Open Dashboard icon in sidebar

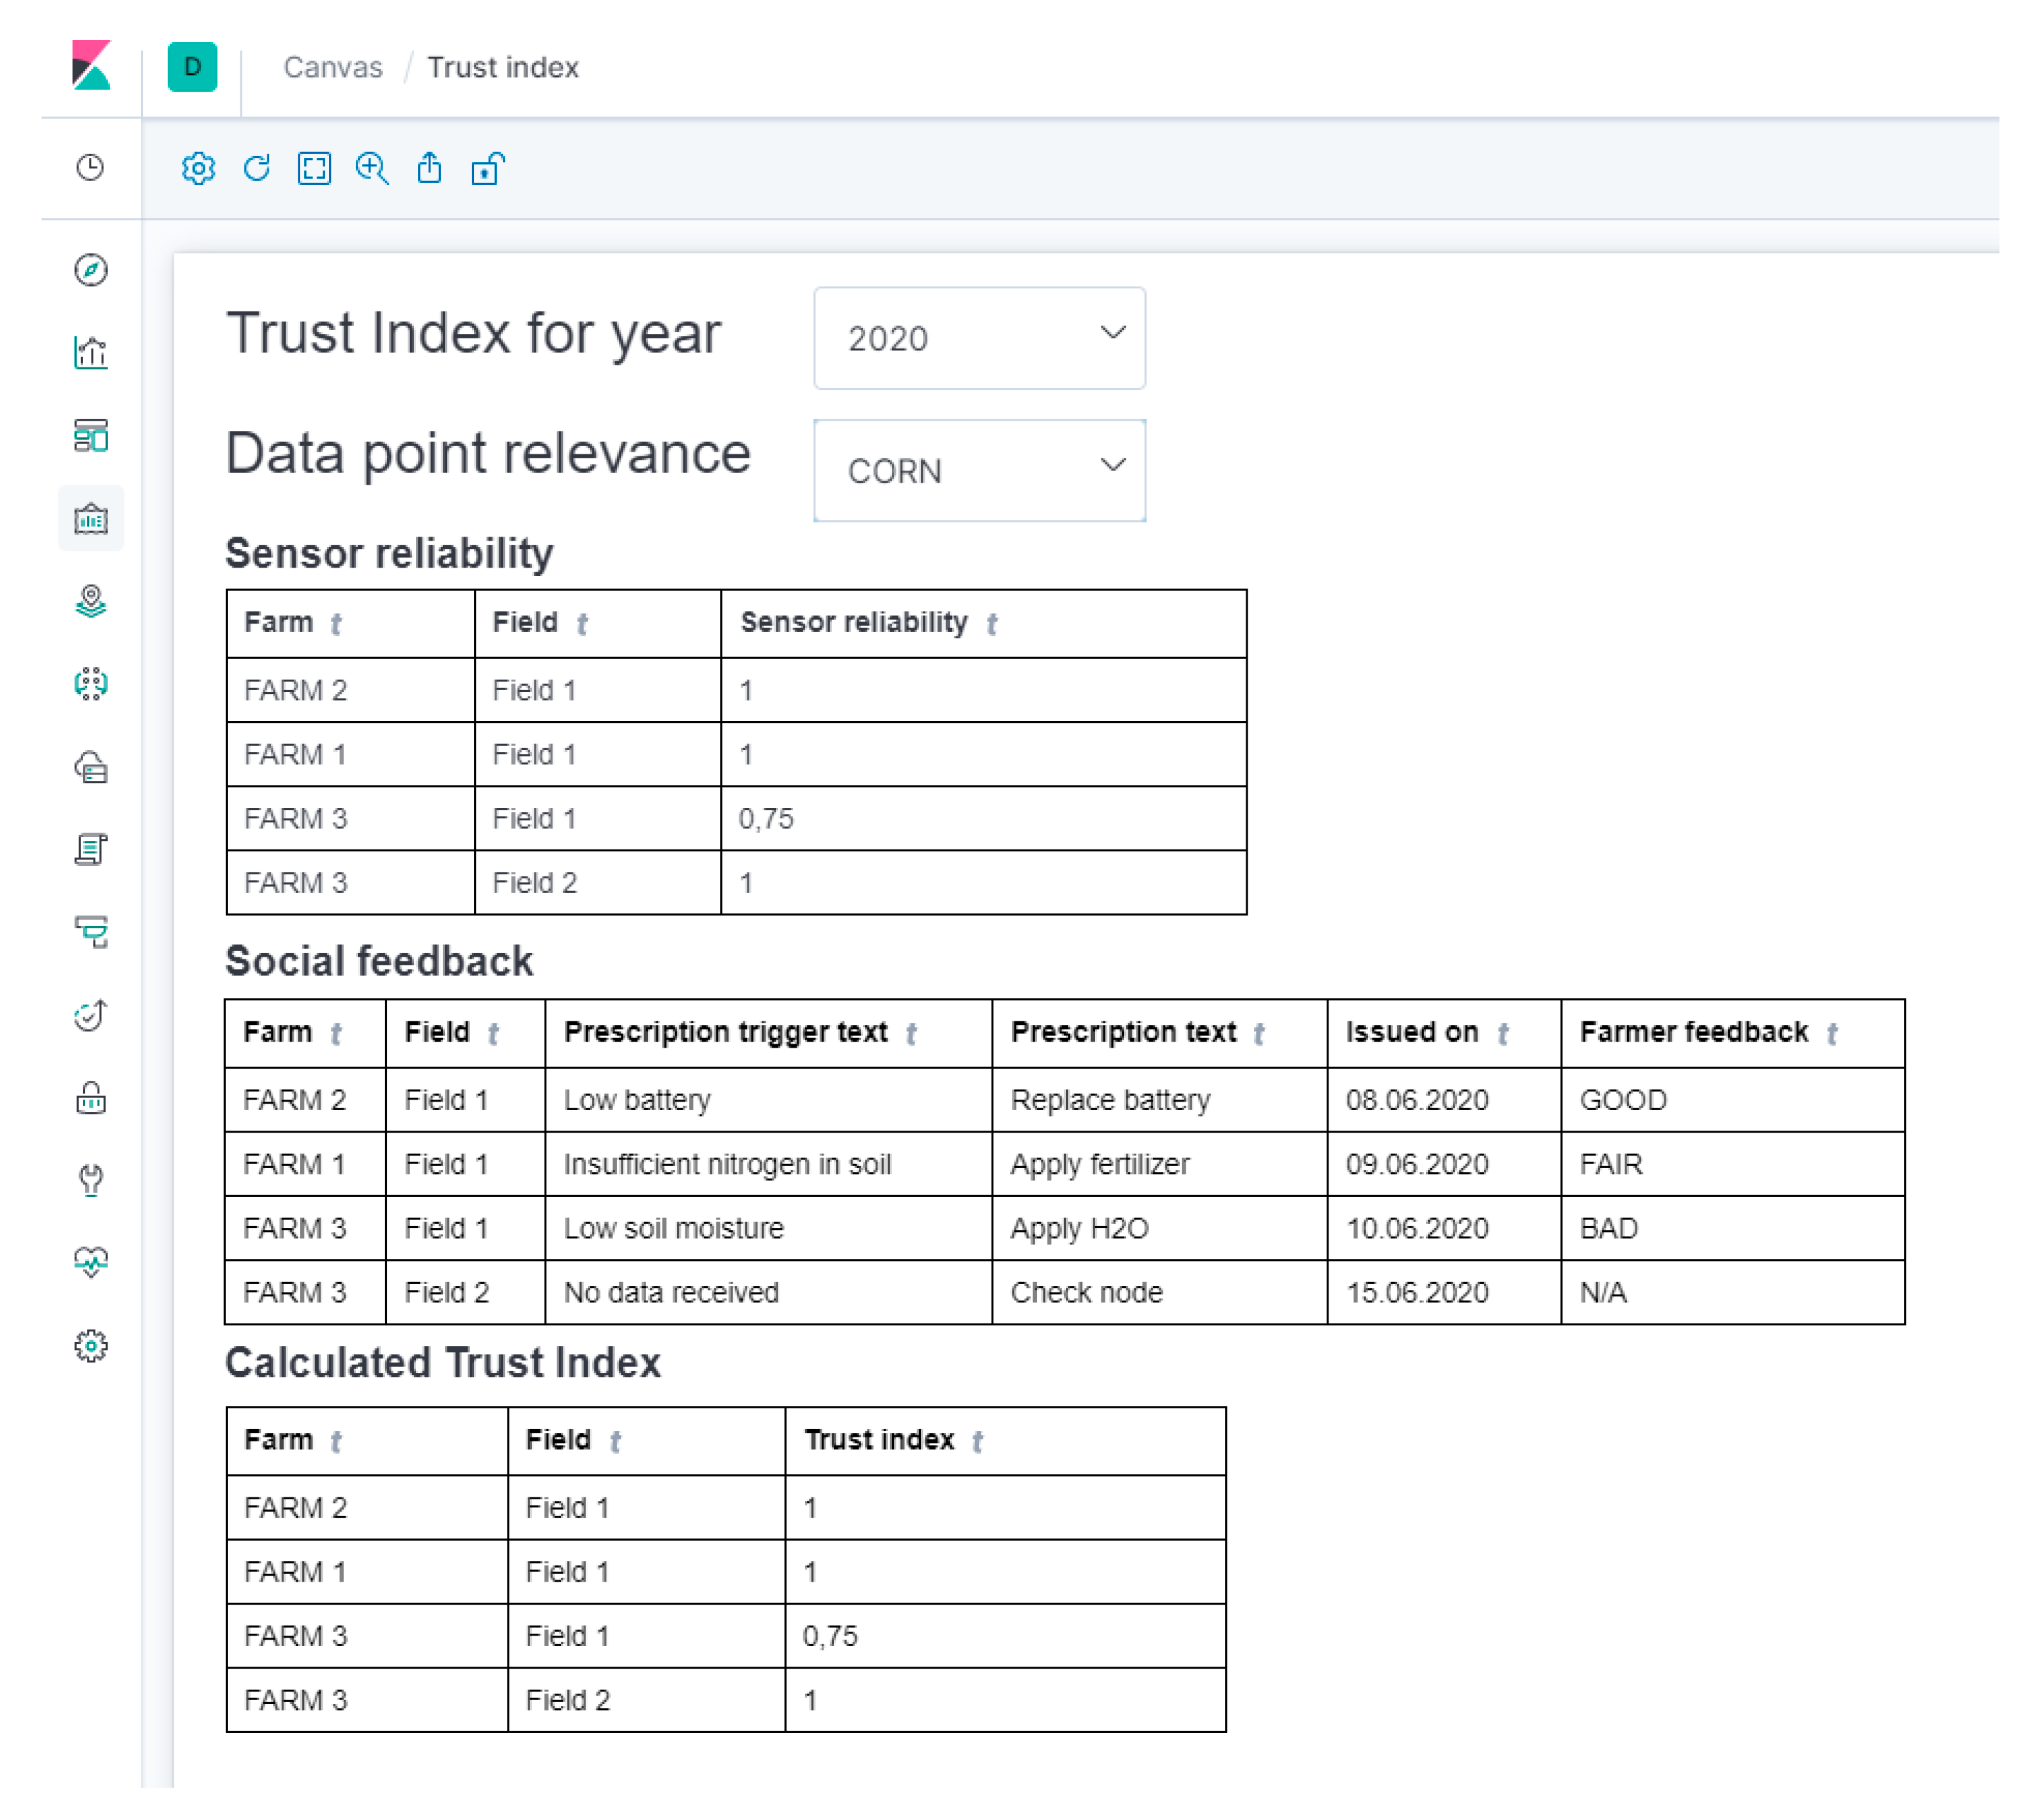pos(91,435)
